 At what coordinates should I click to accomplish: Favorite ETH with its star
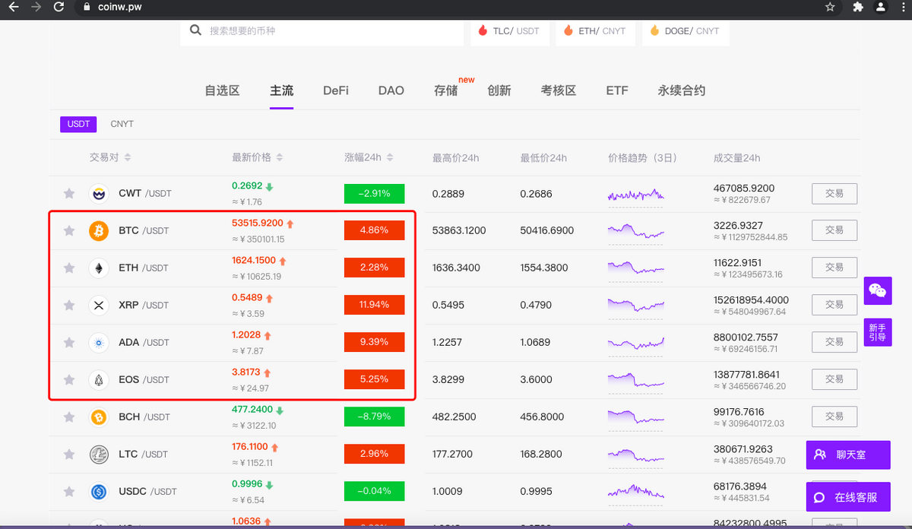pyautogui.click(x=69, y=268)
